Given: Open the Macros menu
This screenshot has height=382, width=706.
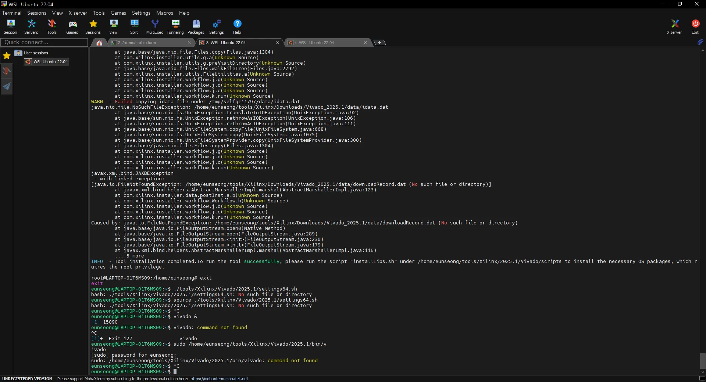Looking at the screenshot, I should pyautogui.click(x=164, y=13).
